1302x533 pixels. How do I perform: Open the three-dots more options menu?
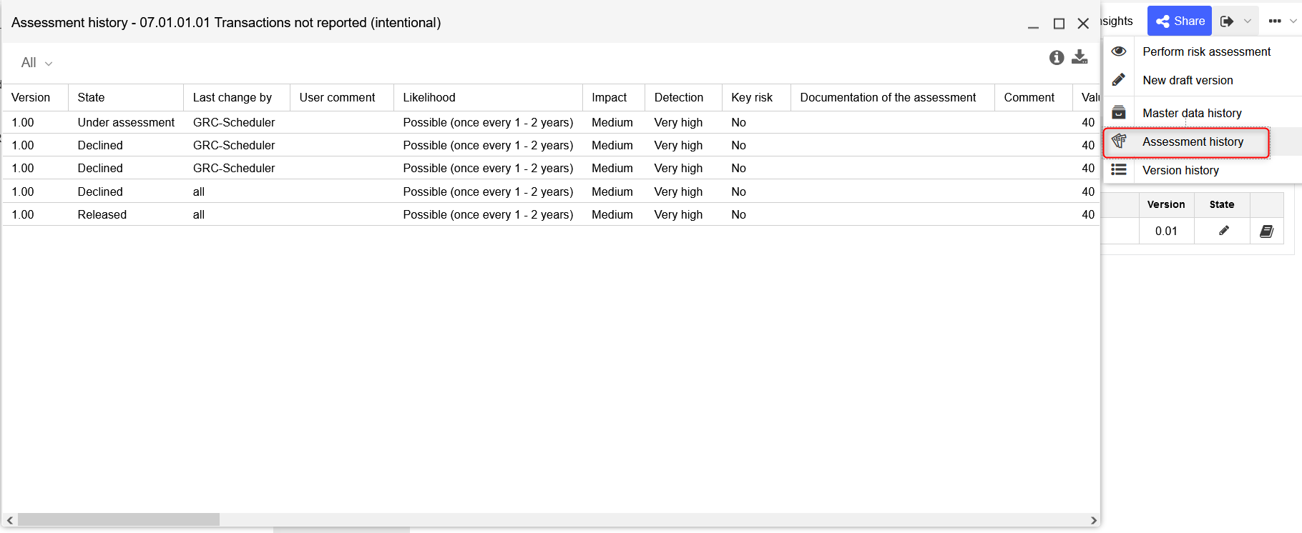tap(1275, 21)
